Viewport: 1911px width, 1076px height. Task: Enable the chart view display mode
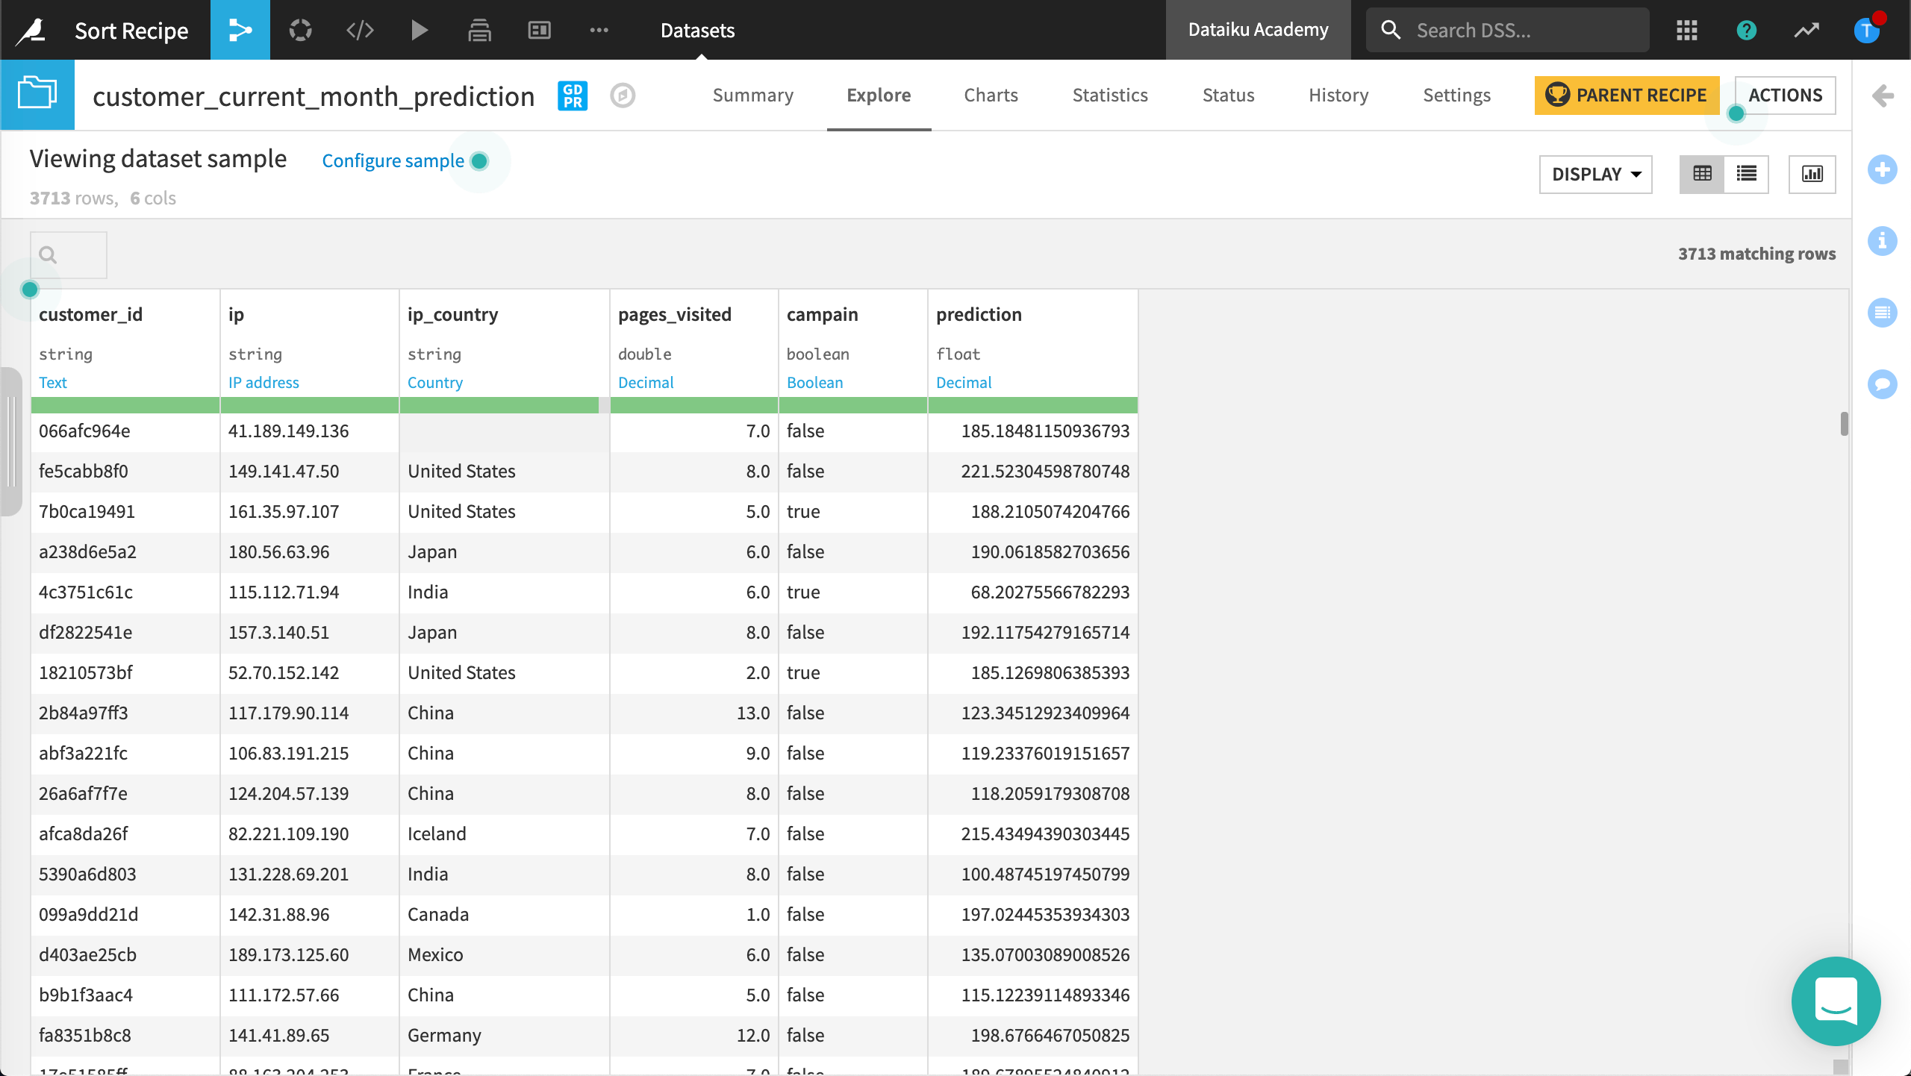[1814, 172]
